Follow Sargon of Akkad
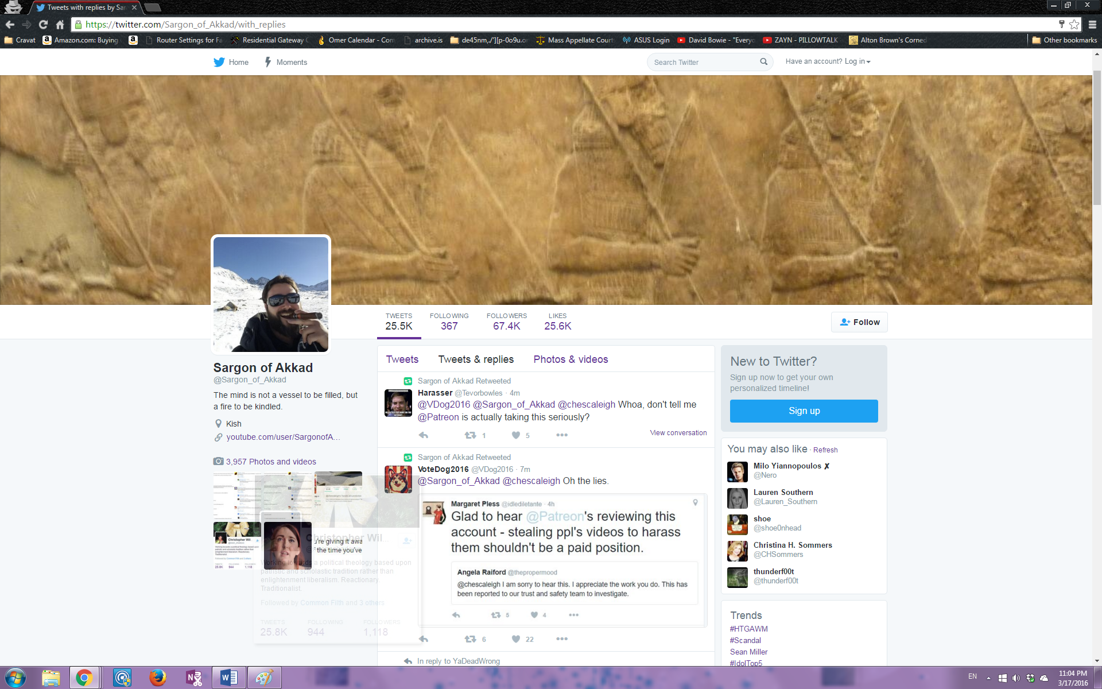 click(x=859, y=322)
